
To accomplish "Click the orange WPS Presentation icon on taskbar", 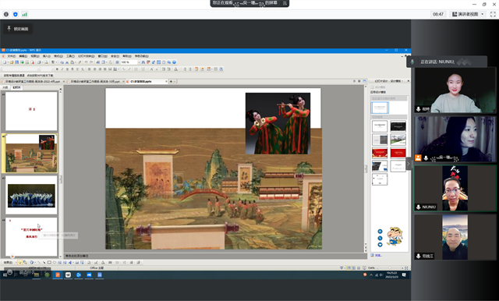I will 58,275.
